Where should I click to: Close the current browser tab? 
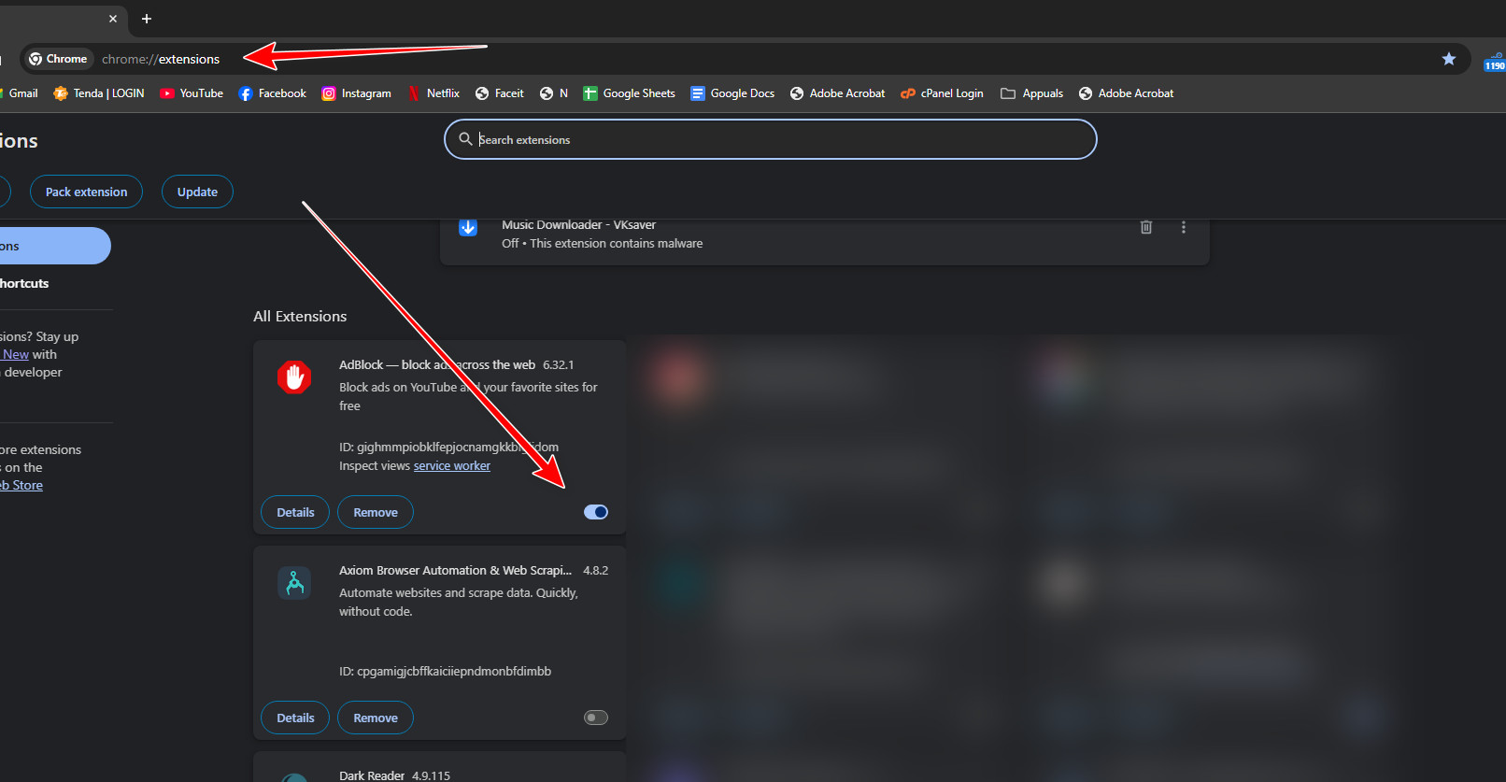(113, 19)
